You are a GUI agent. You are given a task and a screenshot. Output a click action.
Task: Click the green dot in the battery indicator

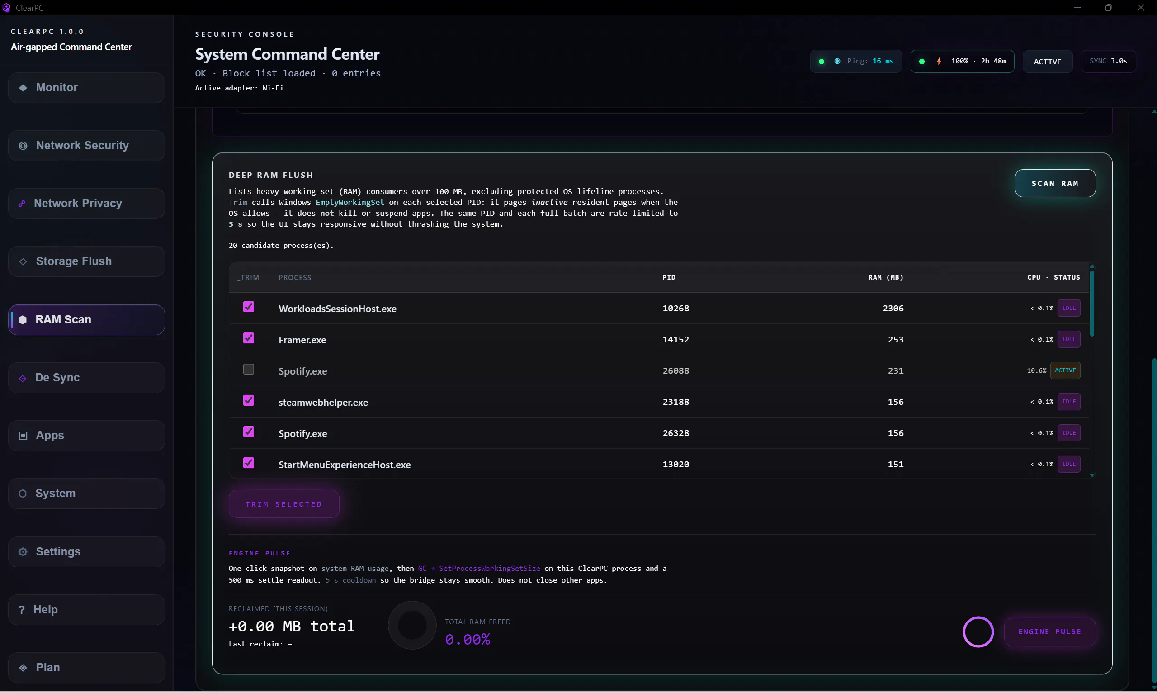922,61
